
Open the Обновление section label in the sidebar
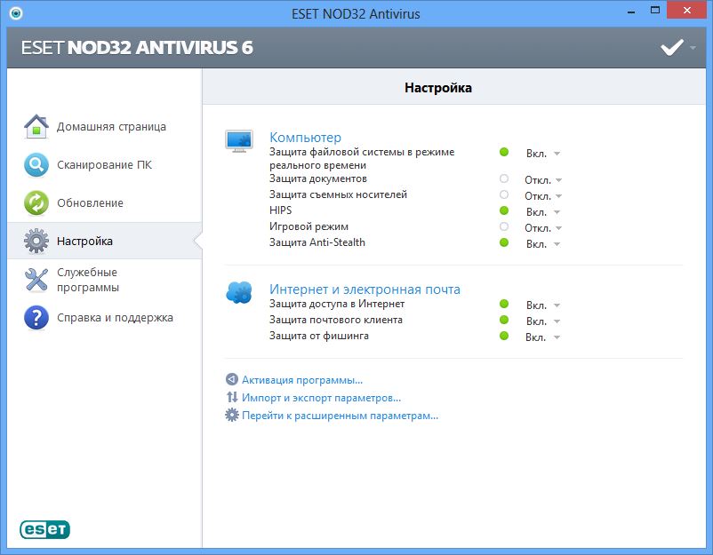coord(90,203)
